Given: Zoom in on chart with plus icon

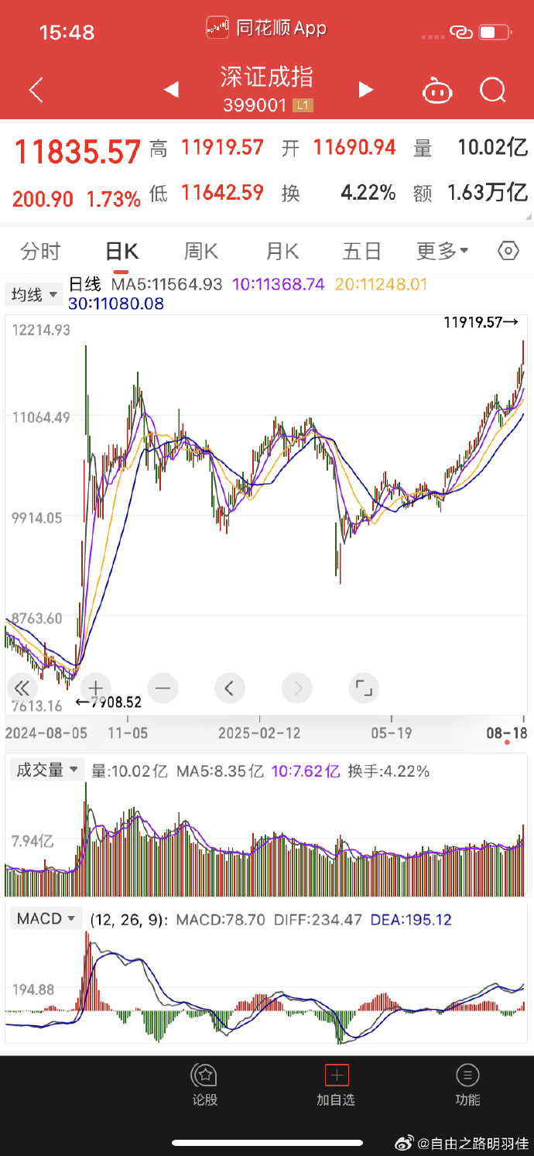Looking at the screenshot, I should [95, 688].
